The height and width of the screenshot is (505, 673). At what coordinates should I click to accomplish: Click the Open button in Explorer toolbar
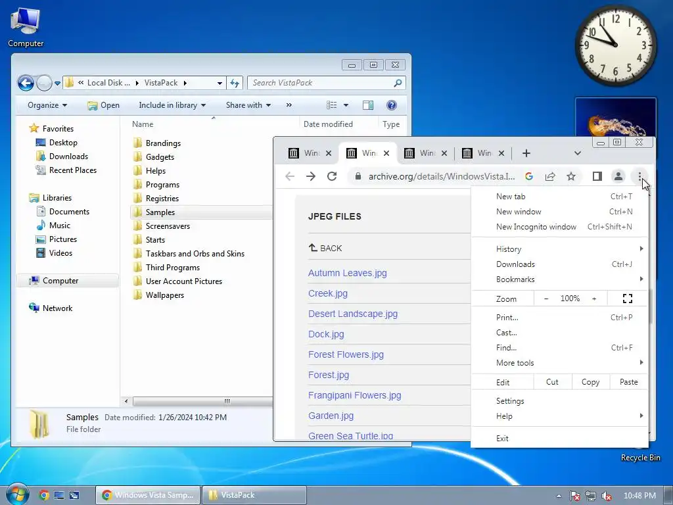coord(103,105)
